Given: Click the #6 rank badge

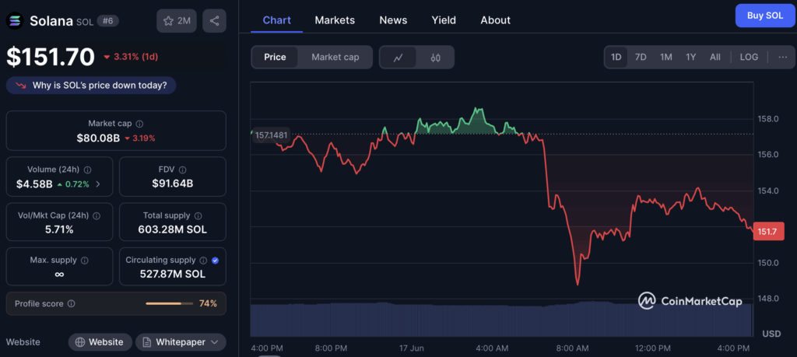Looking at the screenshot, I should 107,21.
